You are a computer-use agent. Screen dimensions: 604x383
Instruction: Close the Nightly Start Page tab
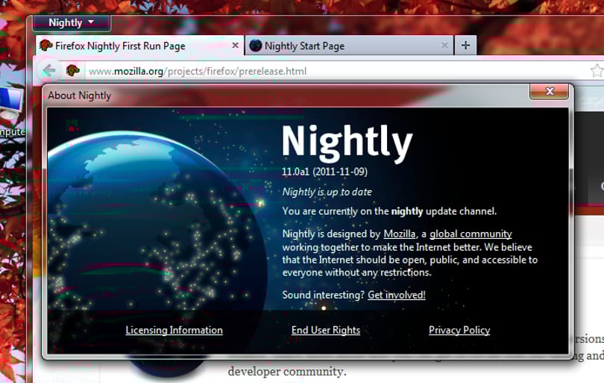pyautogui.click(x=444, y=46)
